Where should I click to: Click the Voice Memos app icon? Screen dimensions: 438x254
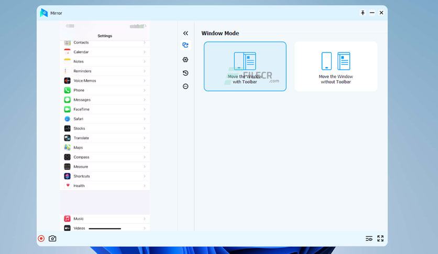pos(67,81)
